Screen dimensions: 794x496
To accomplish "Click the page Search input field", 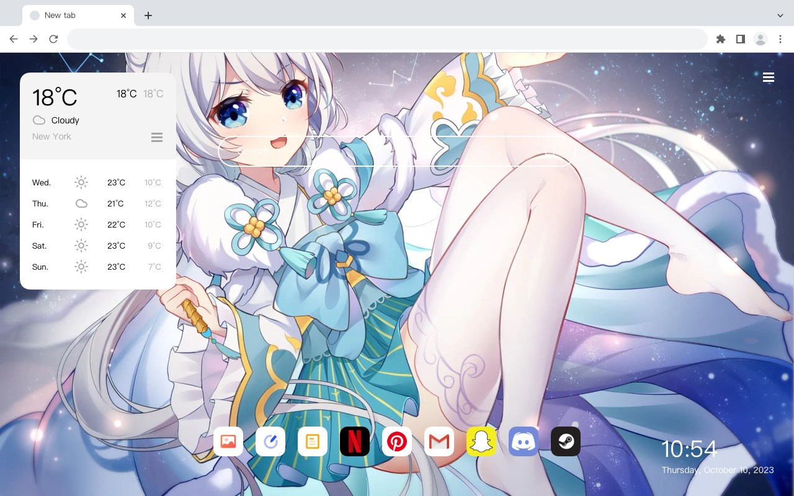I will (x=397, y=151).
